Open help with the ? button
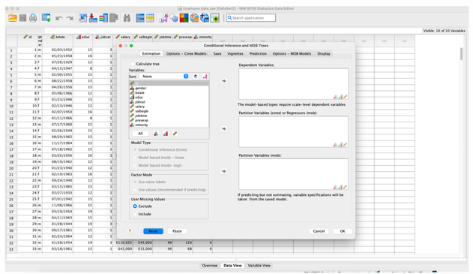This screenshot has height=274, width=473. point(130,231)
